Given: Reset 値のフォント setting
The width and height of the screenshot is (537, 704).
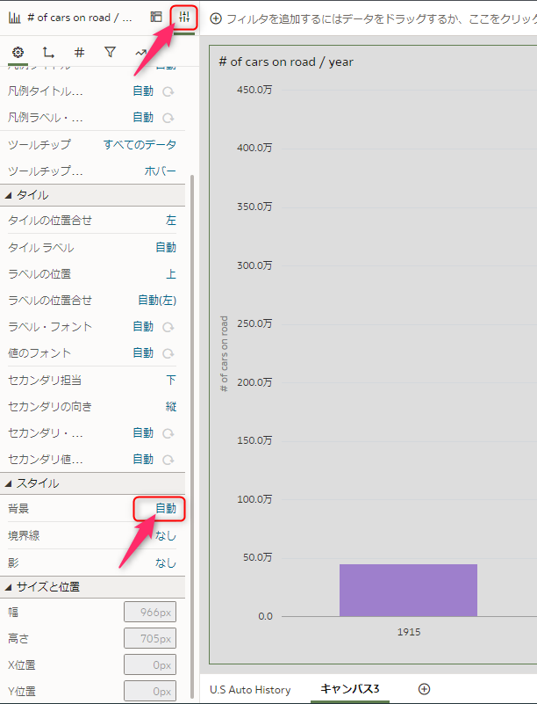Looking at the screenshot, I should [168, 354].
